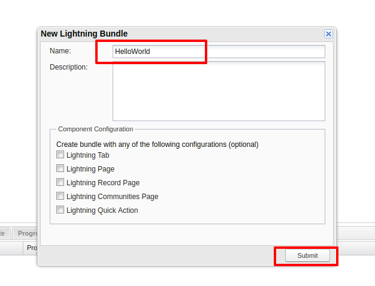The image size is (375, 286).
Task: Focus the Description text area
Action: [x=219, y=91]
